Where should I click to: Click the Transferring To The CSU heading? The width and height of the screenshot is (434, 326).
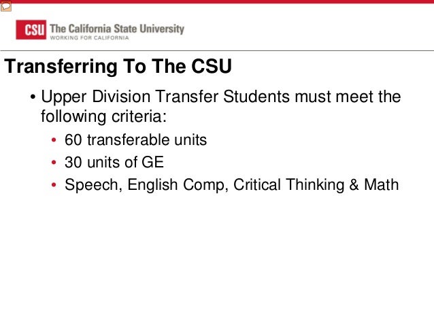(118, 66)
